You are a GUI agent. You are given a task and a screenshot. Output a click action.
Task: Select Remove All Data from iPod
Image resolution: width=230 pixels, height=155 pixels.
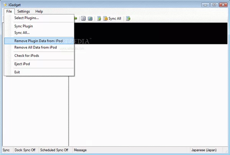(x=39, y=47)
